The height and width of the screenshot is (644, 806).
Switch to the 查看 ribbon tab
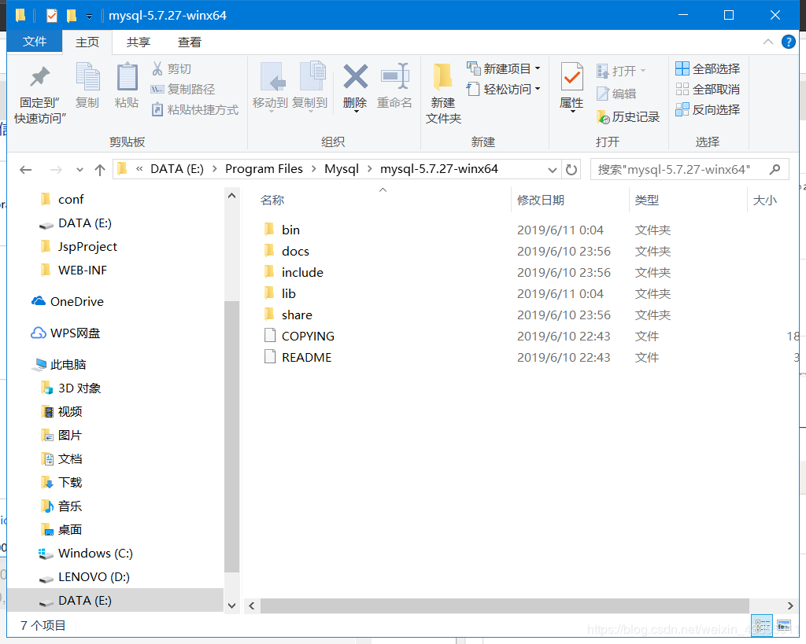coord(188,42)
